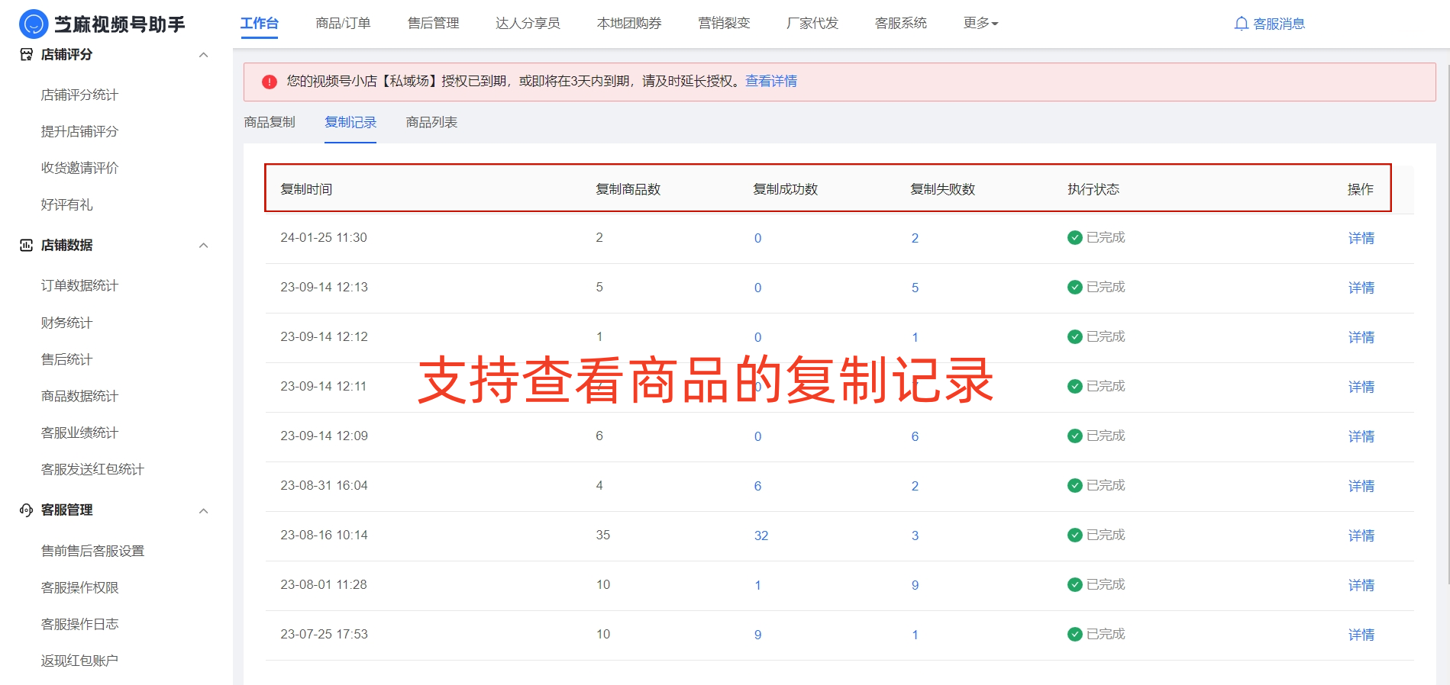Open 详情 for the 23-09-14 12:13 record

pos(1361,288)
